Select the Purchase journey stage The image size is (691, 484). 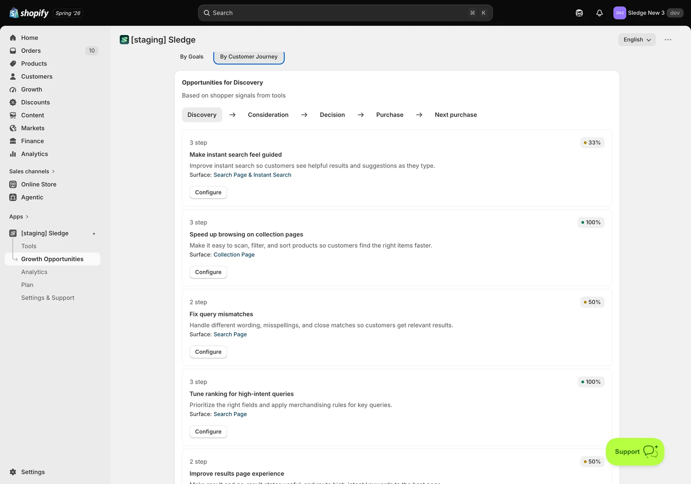pos(390,115)
